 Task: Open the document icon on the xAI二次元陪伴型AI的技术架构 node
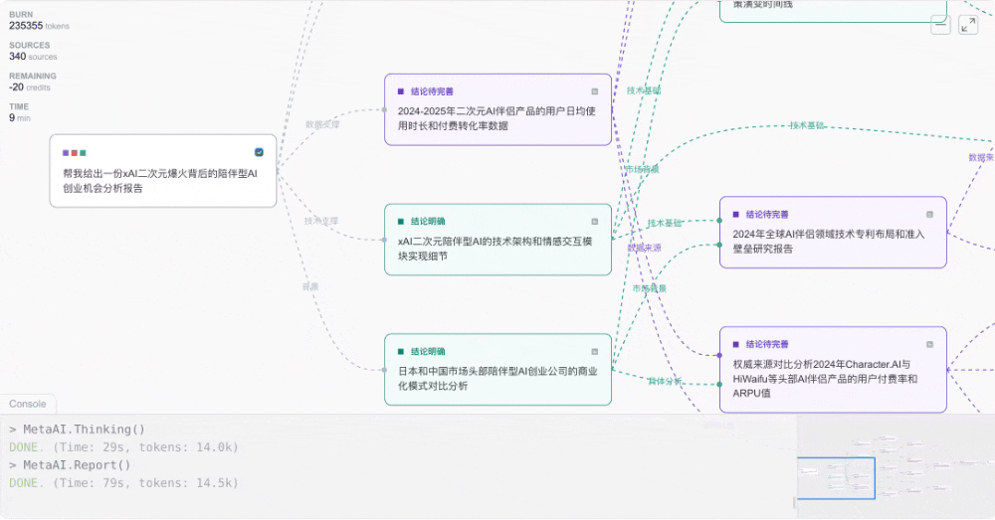[595, 222]
